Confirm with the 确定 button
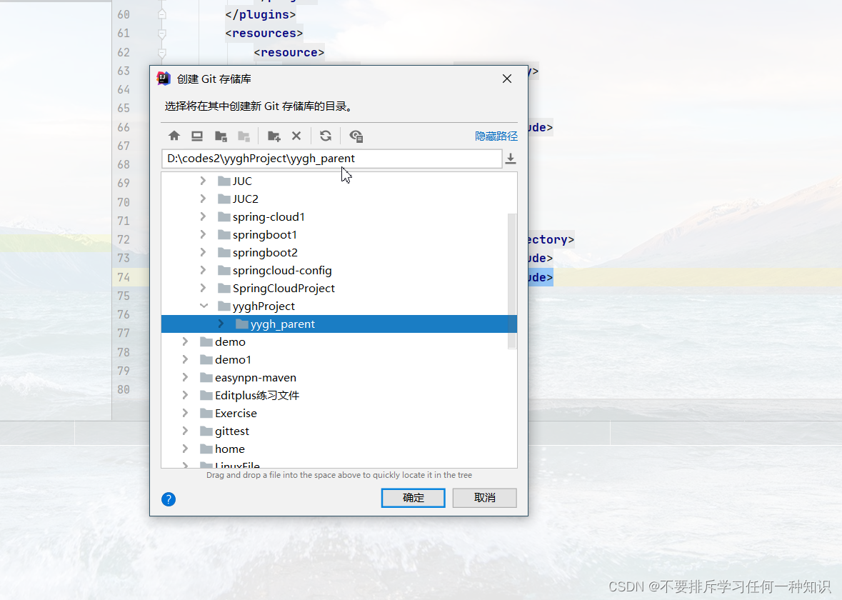The height and width of the screenshot is (600, 842). coord(413,498)
